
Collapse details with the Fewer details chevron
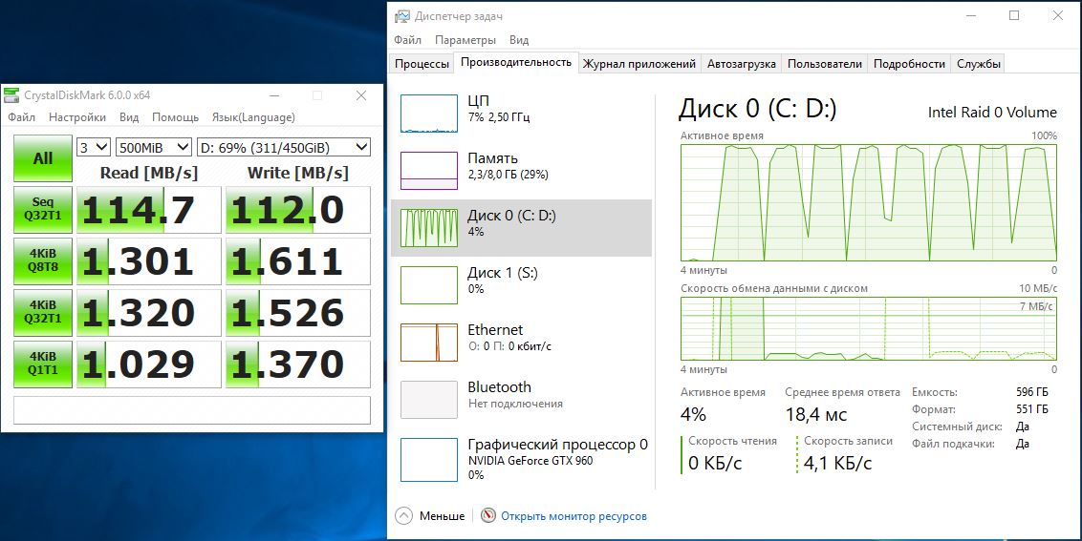point(403,516)
